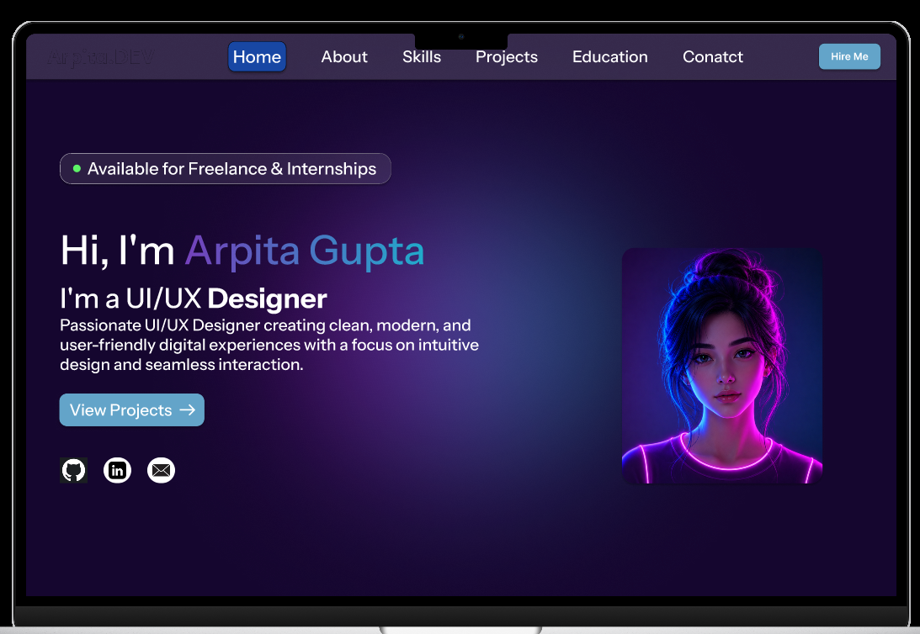Click the neon portrait image

[721, 366]
